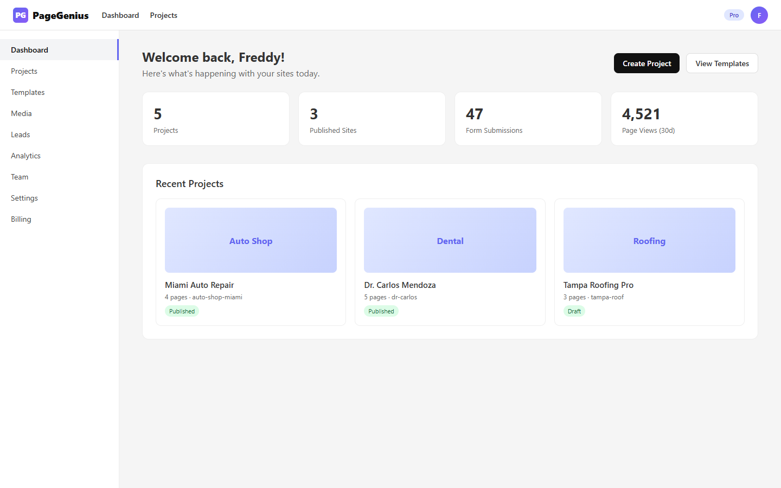Go to Projects in the sidebar
The height and width of the screenshot is (488, 781).
coord(59,71)
